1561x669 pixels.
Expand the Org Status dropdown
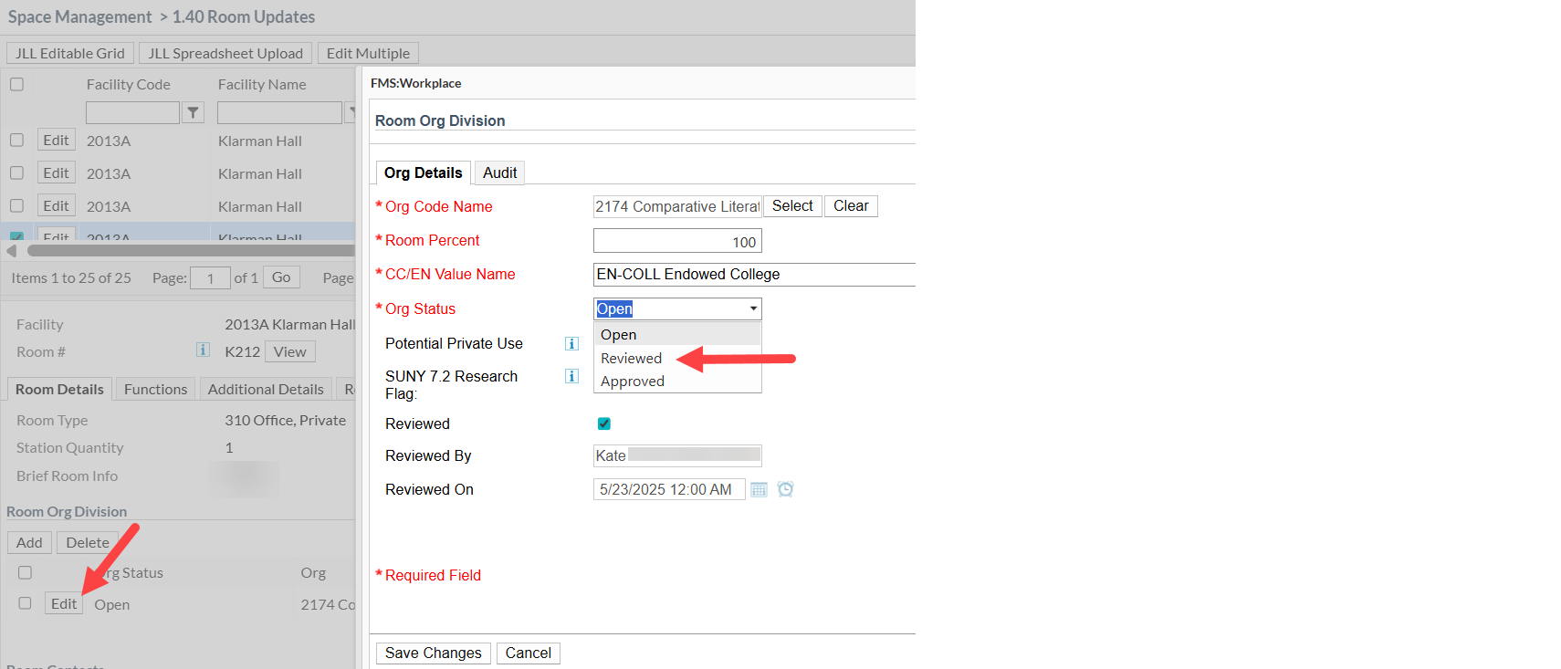coord(752,308)
